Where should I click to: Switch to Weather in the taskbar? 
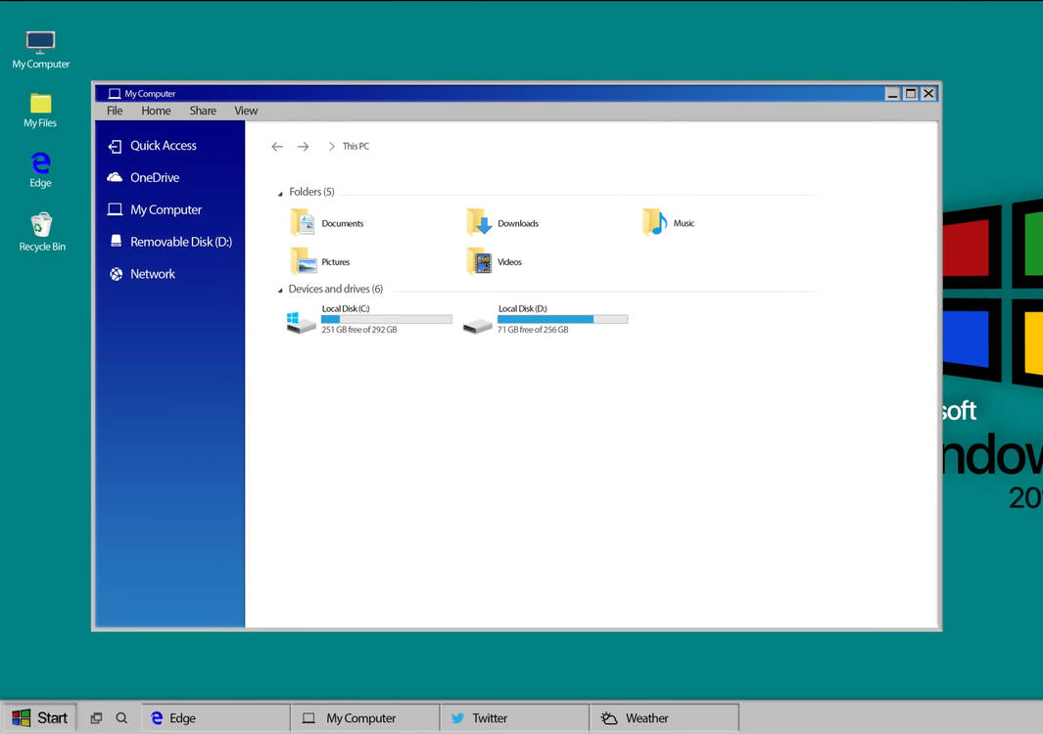click(x=665, y=718)
